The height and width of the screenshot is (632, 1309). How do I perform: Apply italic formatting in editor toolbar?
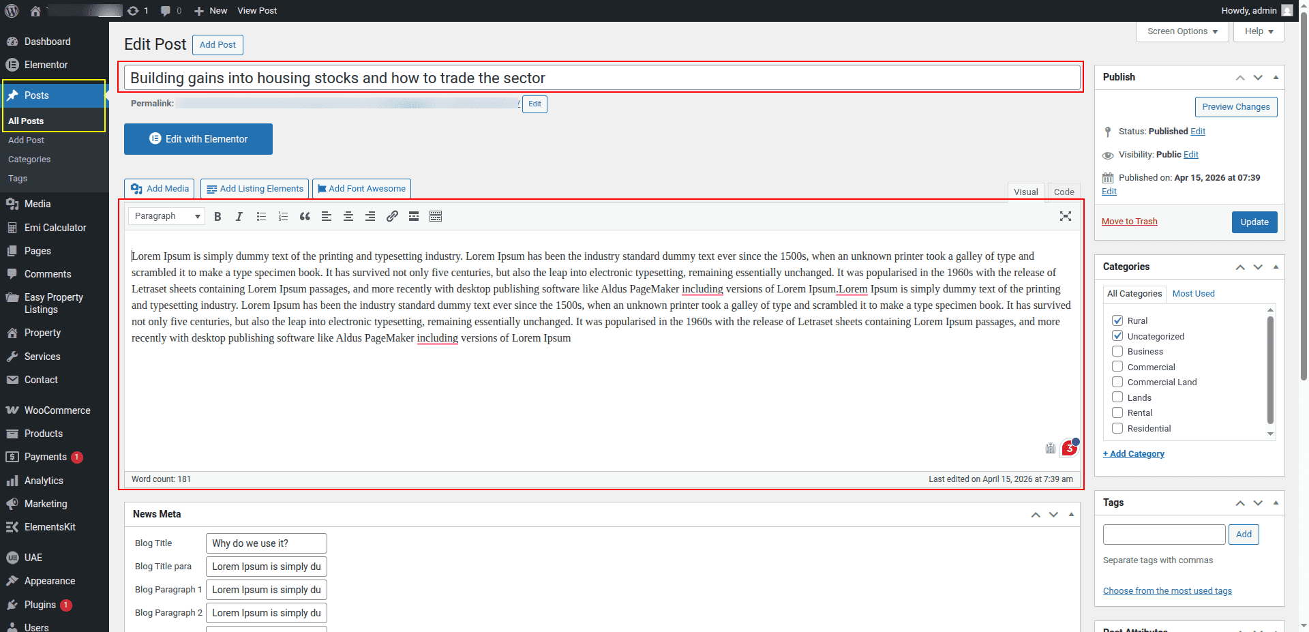click(239, 217)
